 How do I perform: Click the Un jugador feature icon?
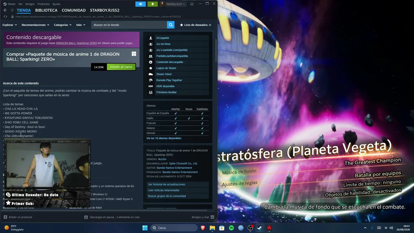click(151, 38)
